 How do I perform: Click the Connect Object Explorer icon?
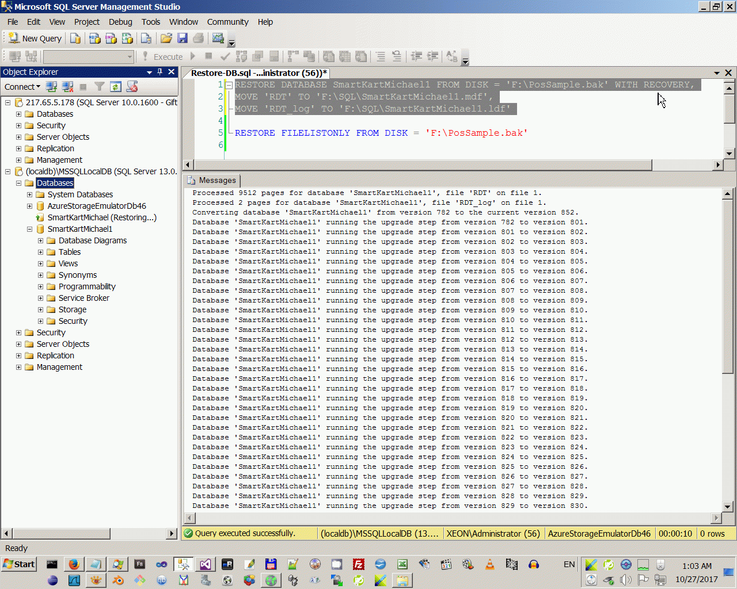(x=51, y=87)
